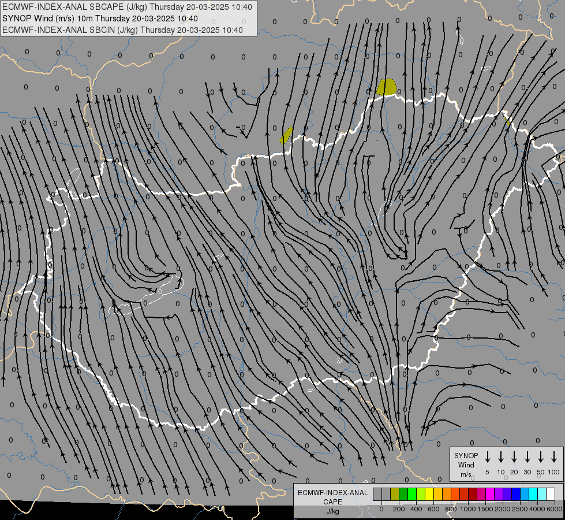The width and height of the screenshot is (565, 520).
Task: Click the small slanted olive CAPE patch
Action: [x=286, y=135]
